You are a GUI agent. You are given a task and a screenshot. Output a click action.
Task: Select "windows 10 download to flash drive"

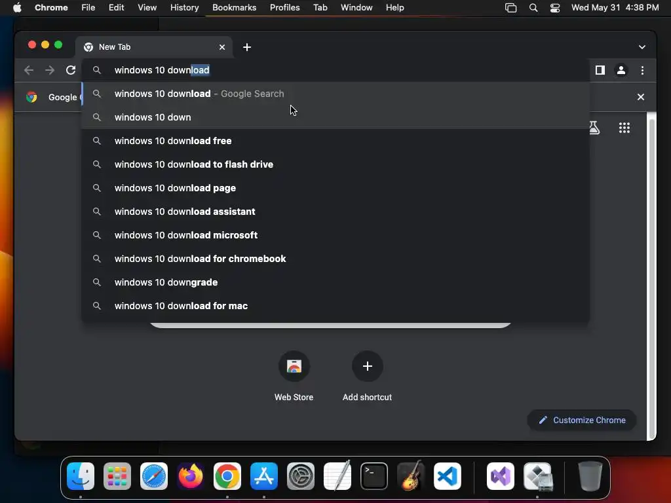click(x=335, y=164)
